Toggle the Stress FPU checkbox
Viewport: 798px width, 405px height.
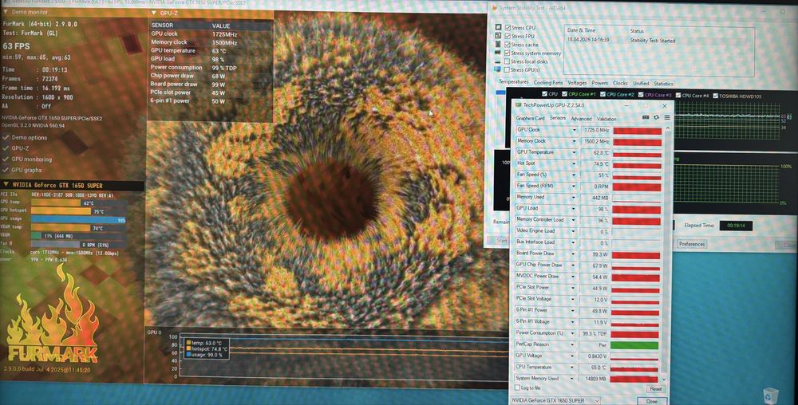point(508,36)
